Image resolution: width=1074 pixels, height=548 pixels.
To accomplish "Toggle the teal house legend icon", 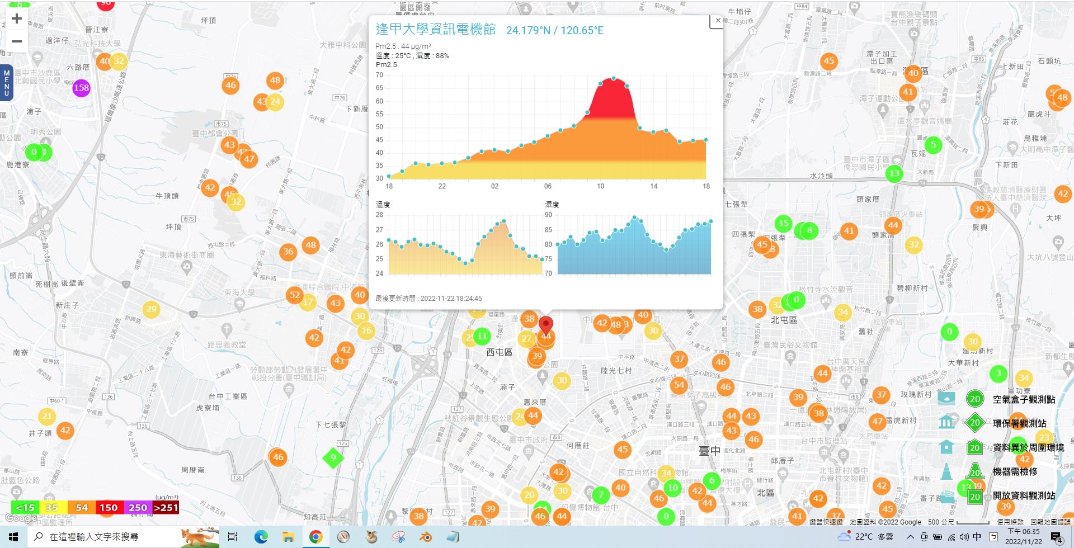I will pyautogui.click(x=946, y=447).
